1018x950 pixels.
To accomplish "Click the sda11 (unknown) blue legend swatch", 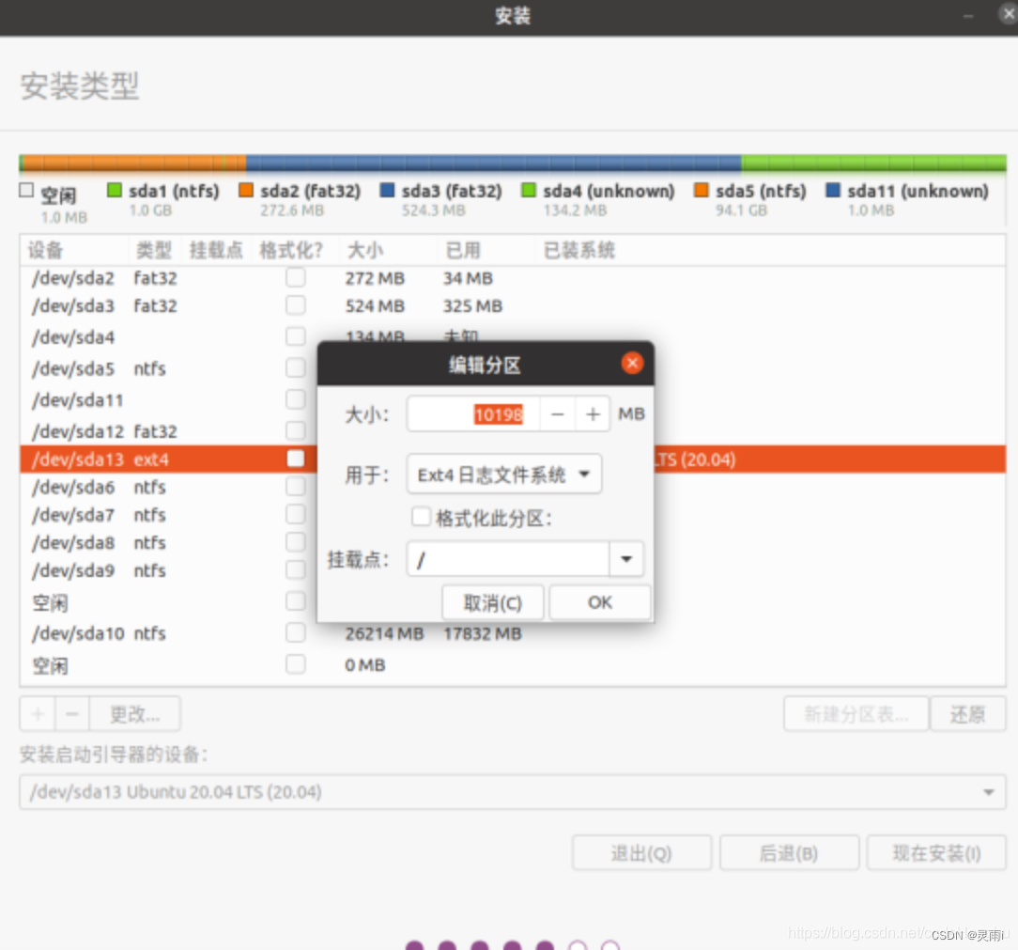I will point(833,191).
